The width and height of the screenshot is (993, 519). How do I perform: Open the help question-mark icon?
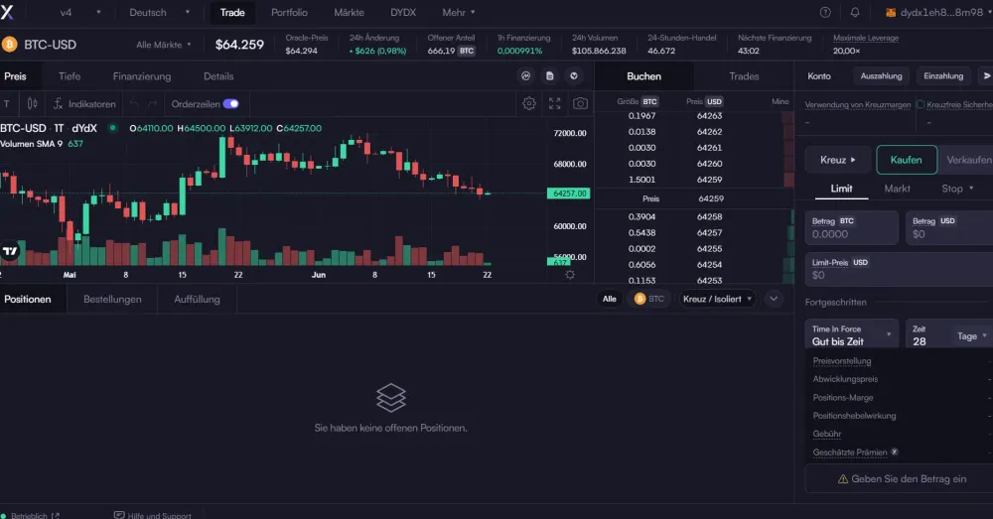coord(825,12)
